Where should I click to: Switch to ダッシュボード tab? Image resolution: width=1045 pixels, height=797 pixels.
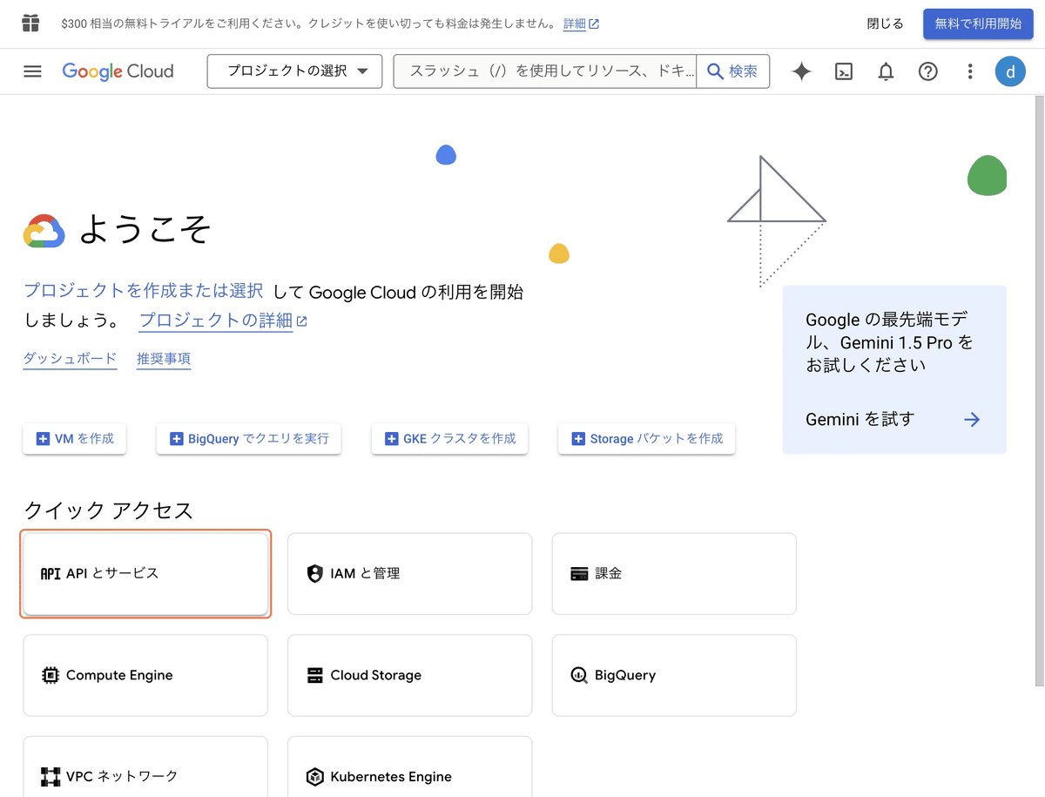point(70,359)
